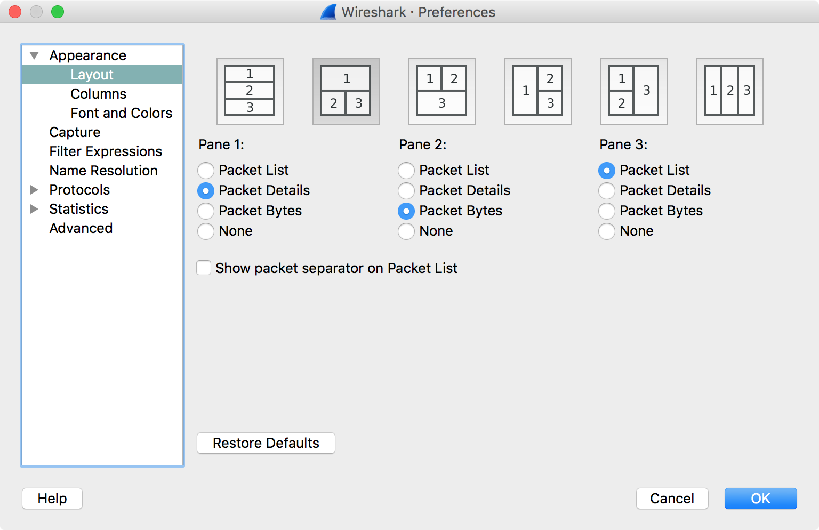This screenshot has height=530, width=819.
Task: Set Pane 2 to Packet Details
Action: [406, 191]
